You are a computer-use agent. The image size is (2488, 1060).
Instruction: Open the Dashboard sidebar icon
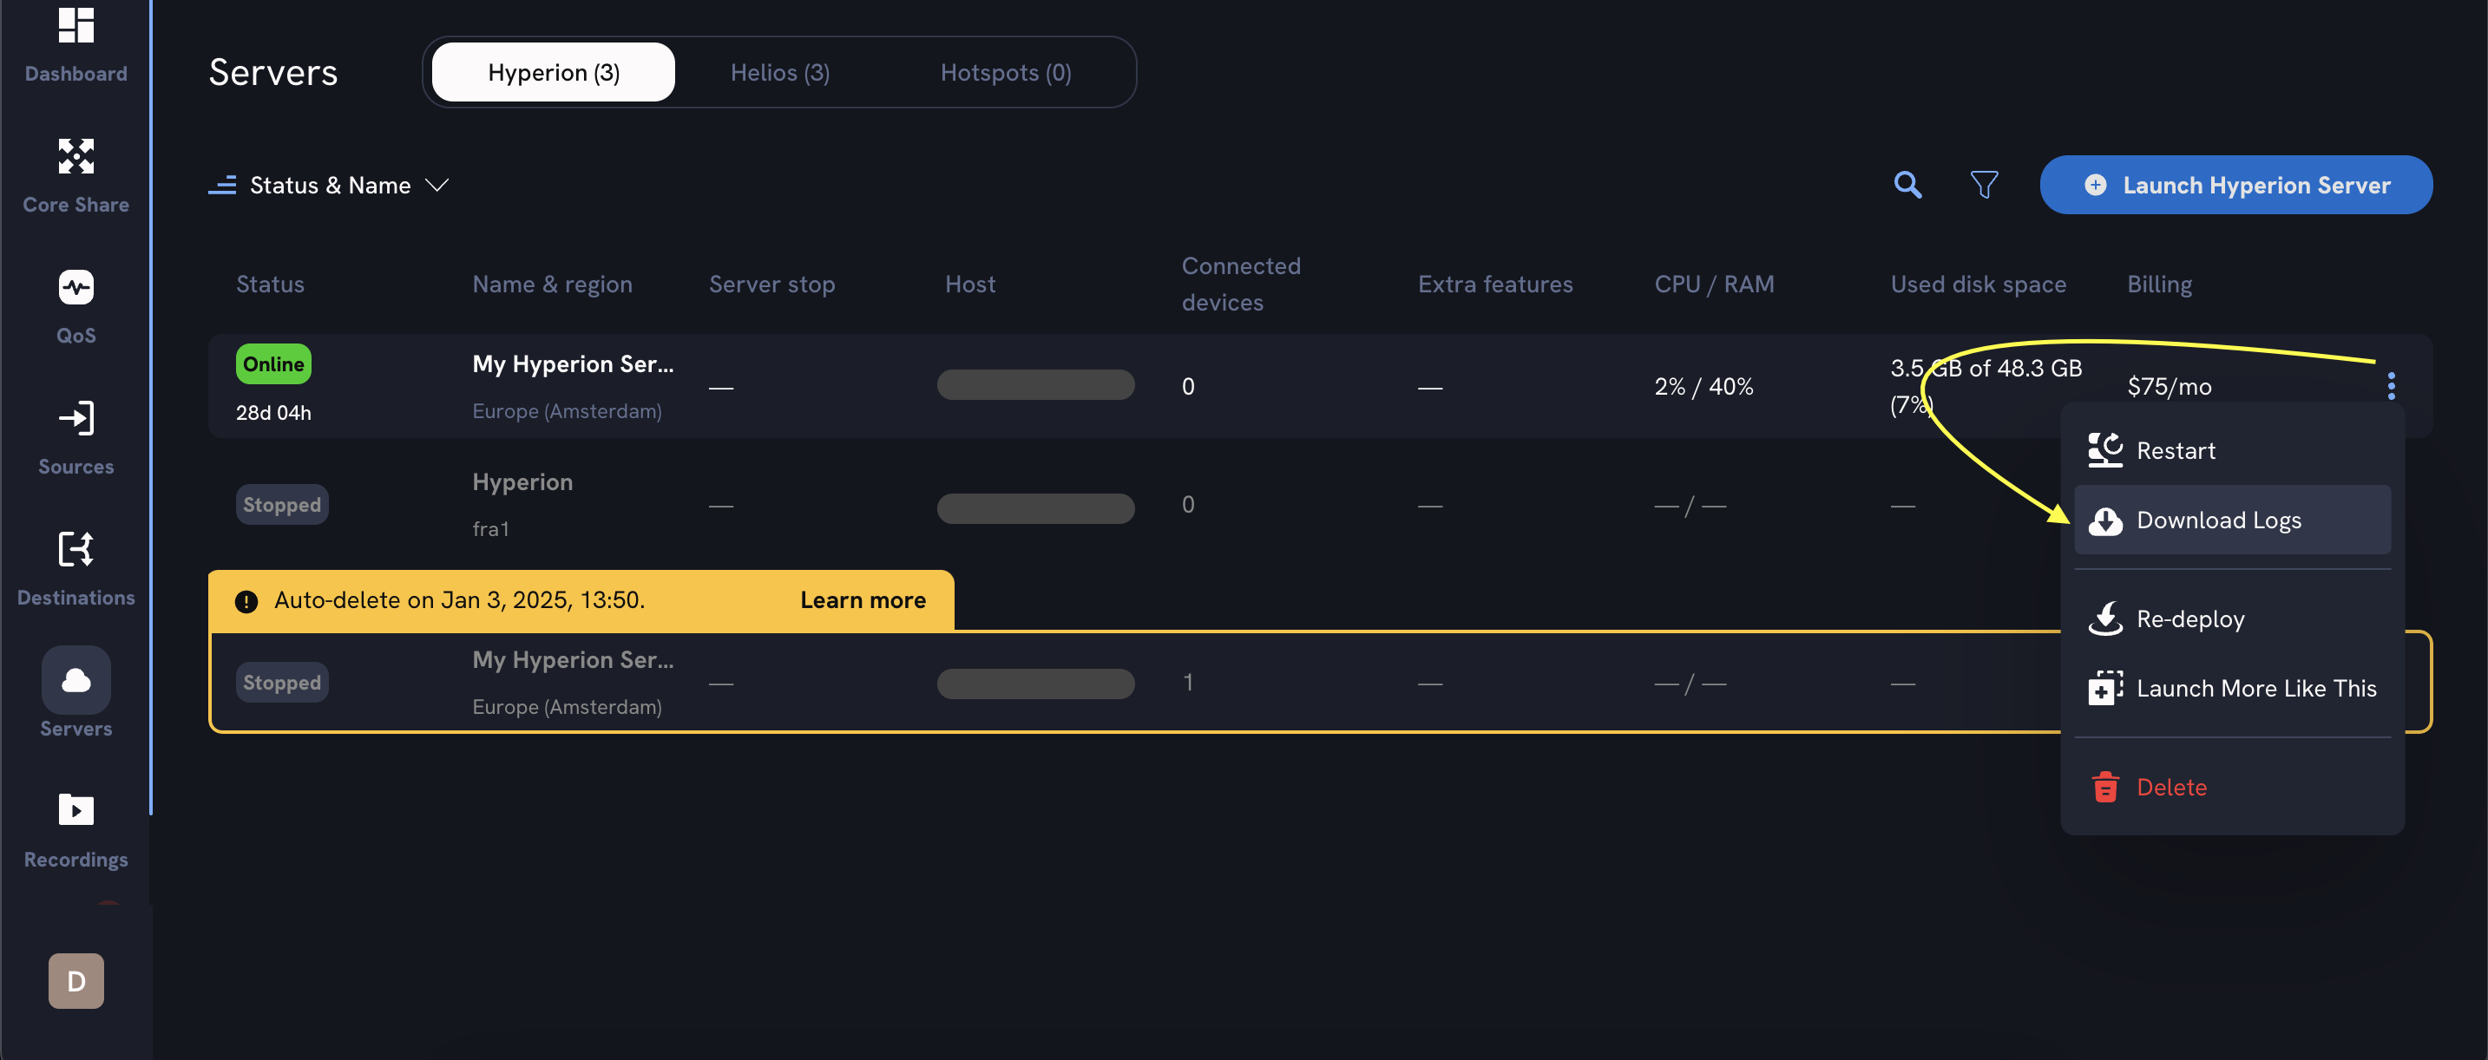[x=75, y=26]
